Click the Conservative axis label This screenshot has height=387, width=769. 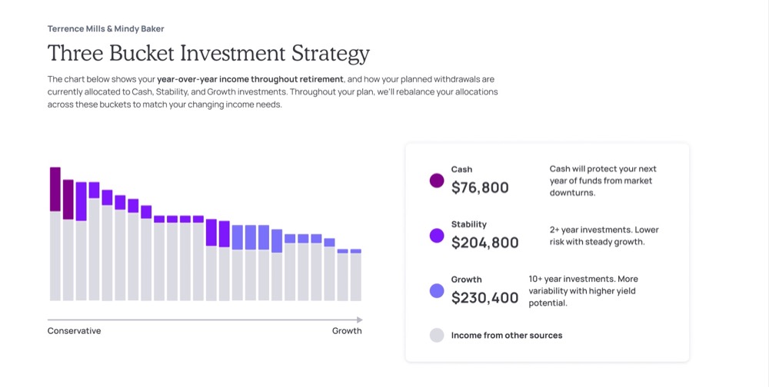[x=74, y=331]
